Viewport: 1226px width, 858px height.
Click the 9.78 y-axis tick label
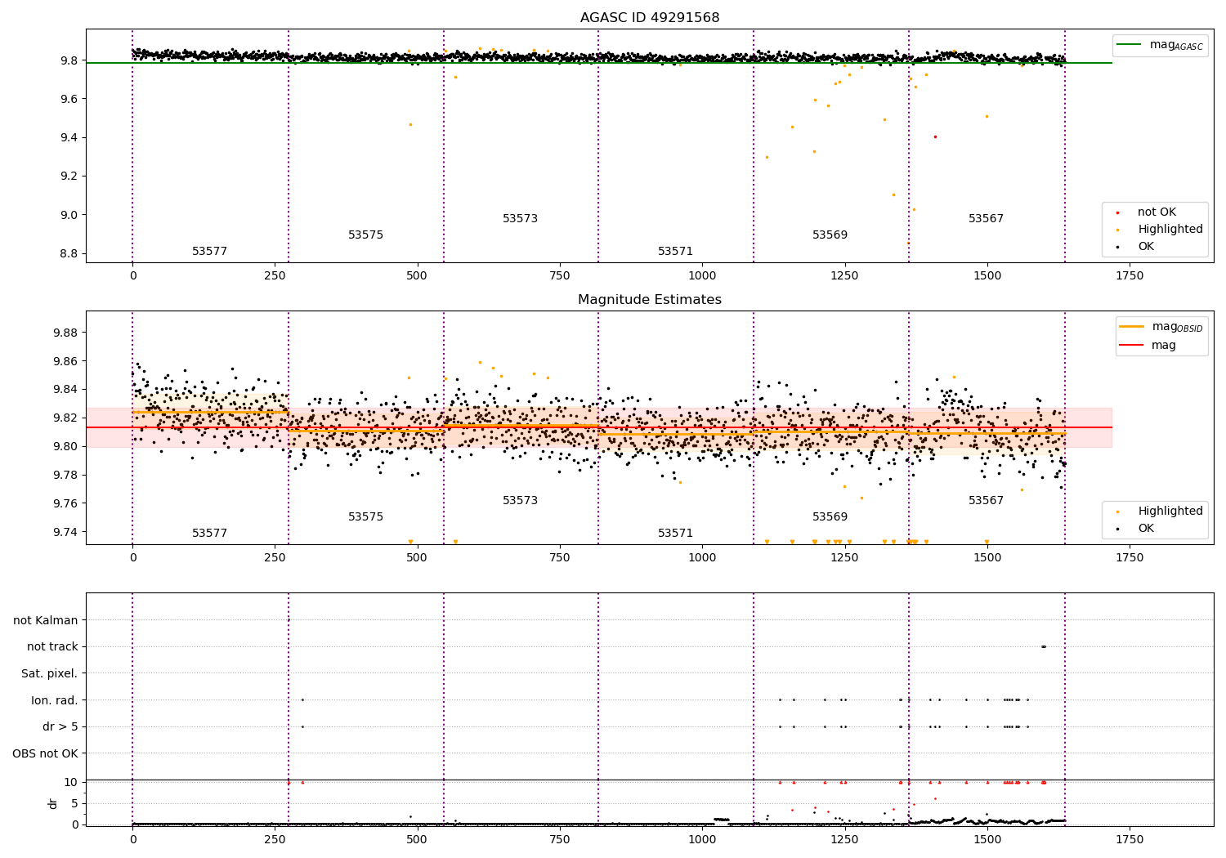click(x=65, y=475)
